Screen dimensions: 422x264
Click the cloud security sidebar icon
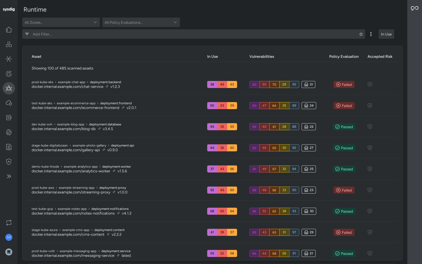click(x=9, y=103)
